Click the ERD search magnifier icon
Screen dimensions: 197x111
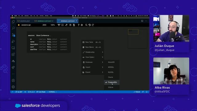86,25
